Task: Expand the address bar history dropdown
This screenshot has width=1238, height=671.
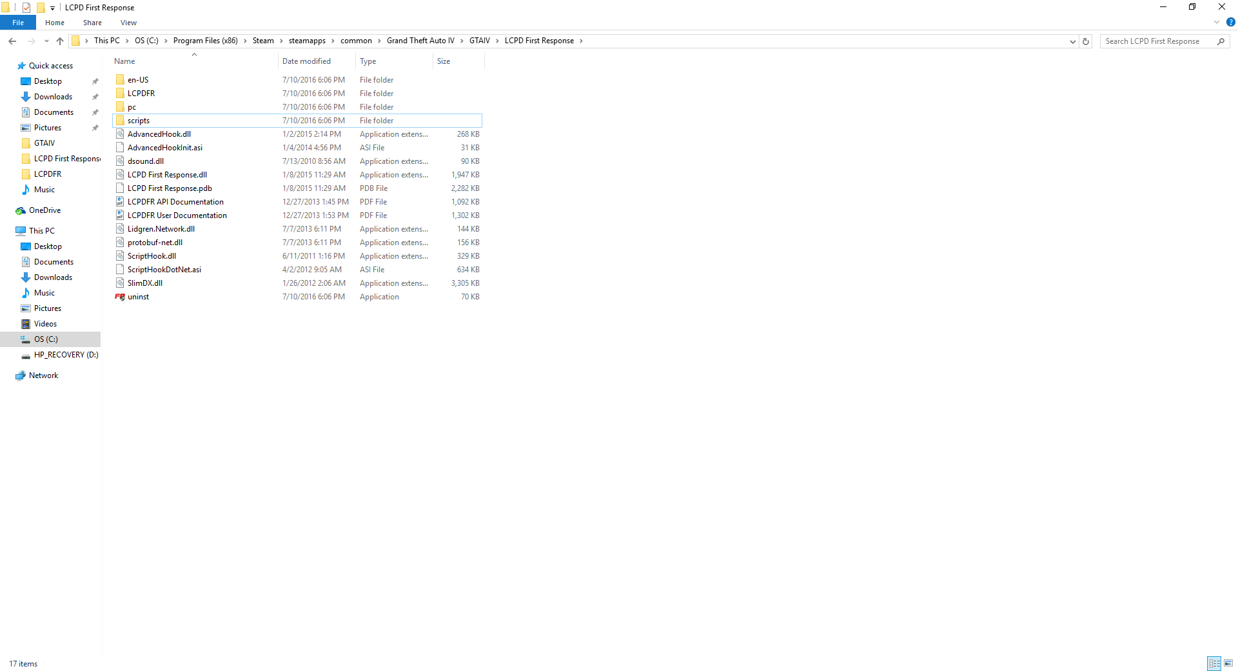Action: point(1072,41)
